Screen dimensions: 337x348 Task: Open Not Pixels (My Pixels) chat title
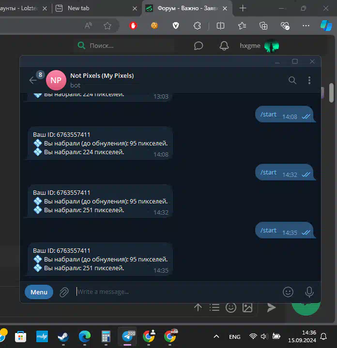(x=102, y=76)
